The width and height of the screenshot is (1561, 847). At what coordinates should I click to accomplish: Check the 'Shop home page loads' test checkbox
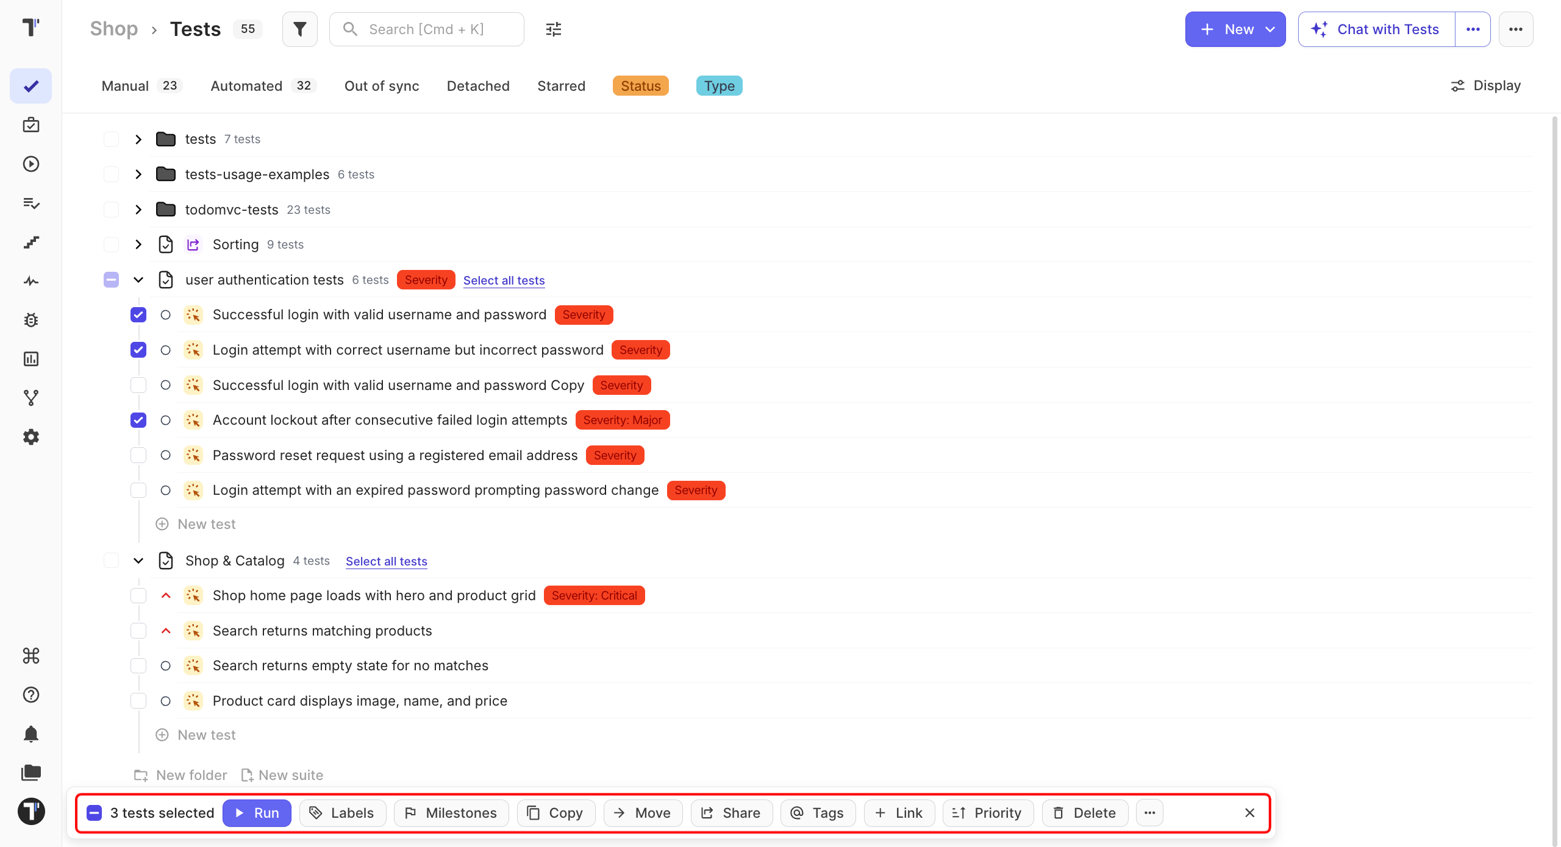tap(138, 596)
